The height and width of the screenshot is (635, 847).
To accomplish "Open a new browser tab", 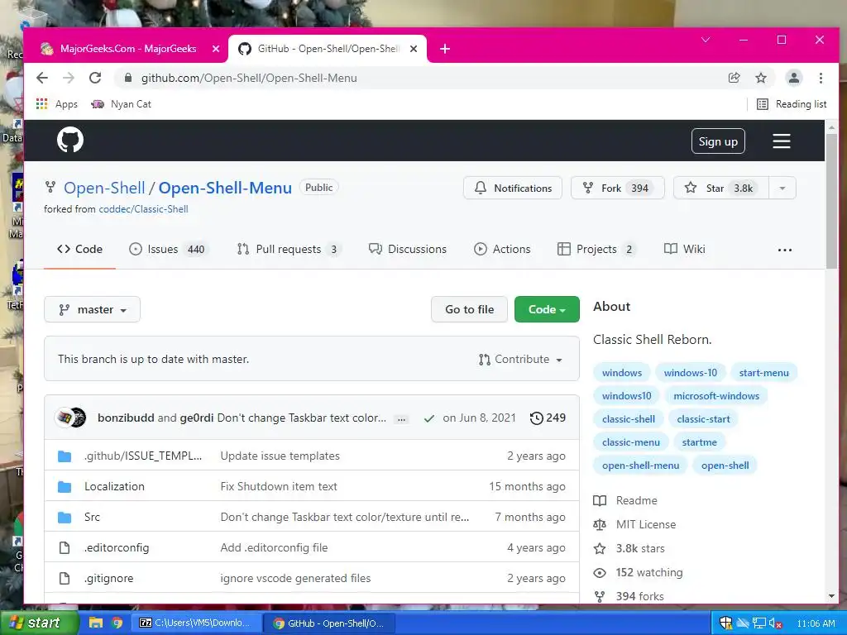I will pos(444,49).
